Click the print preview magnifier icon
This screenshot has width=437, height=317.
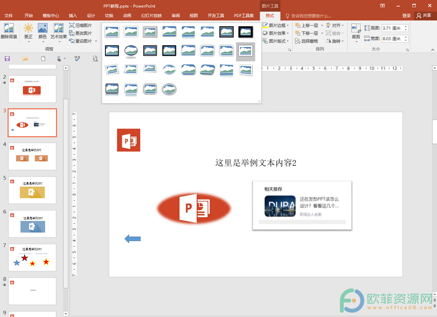point(95,59)
